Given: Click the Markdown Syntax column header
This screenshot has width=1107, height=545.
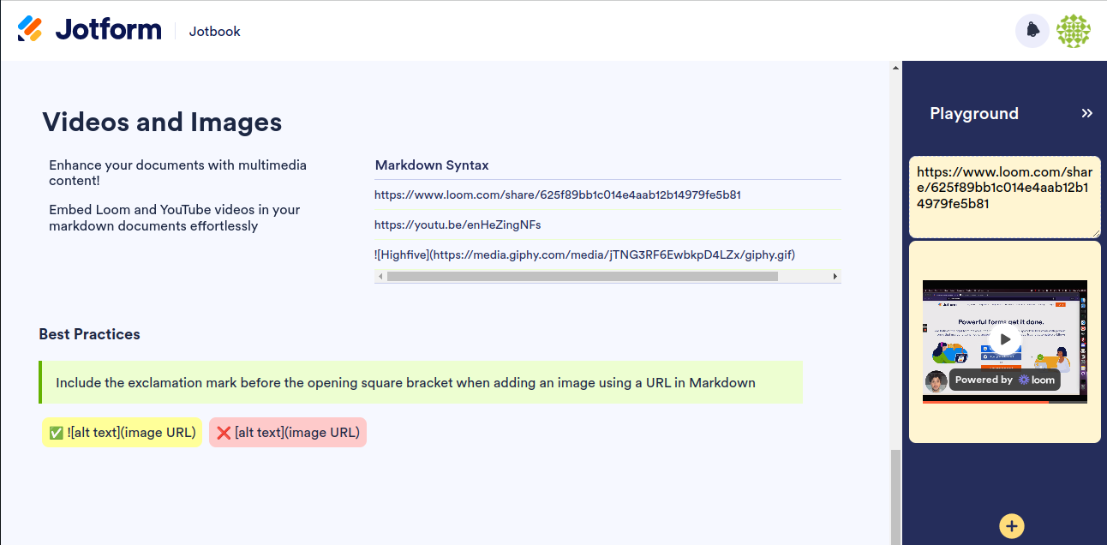Looking at the screenshot, I should point(432,165).
